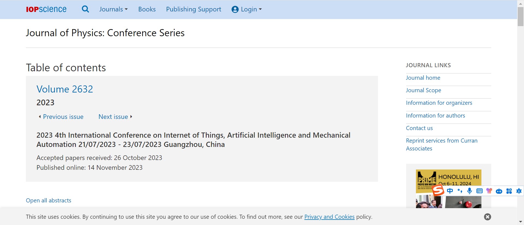The image size is (524, 225).
Task: Click the IOPscience logo
Action: coord(46,9)
